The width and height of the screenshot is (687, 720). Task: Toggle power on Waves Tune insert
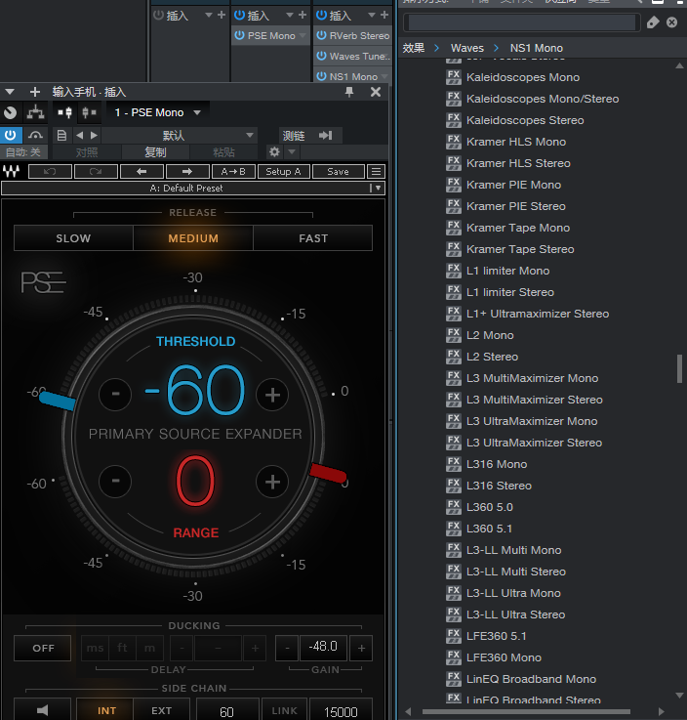(321, 56)
